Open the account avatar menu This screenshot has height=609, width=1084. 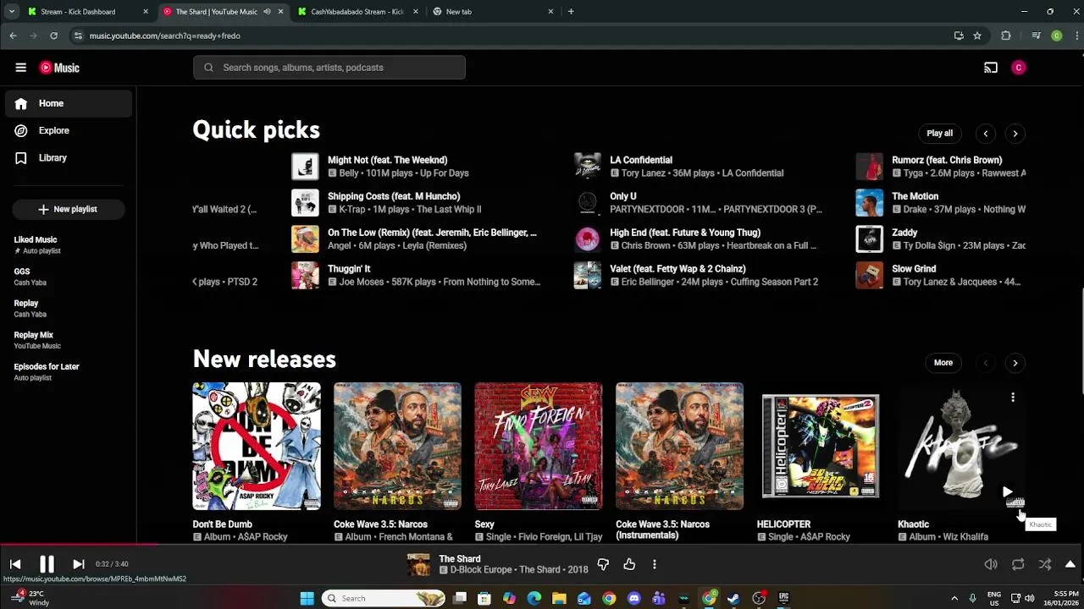coord(1019,68)
